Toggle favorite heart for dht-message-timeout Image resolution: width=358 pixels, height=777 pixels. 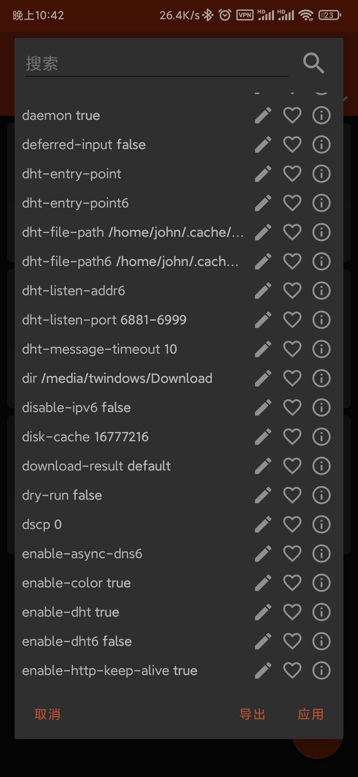coord(292,349)
